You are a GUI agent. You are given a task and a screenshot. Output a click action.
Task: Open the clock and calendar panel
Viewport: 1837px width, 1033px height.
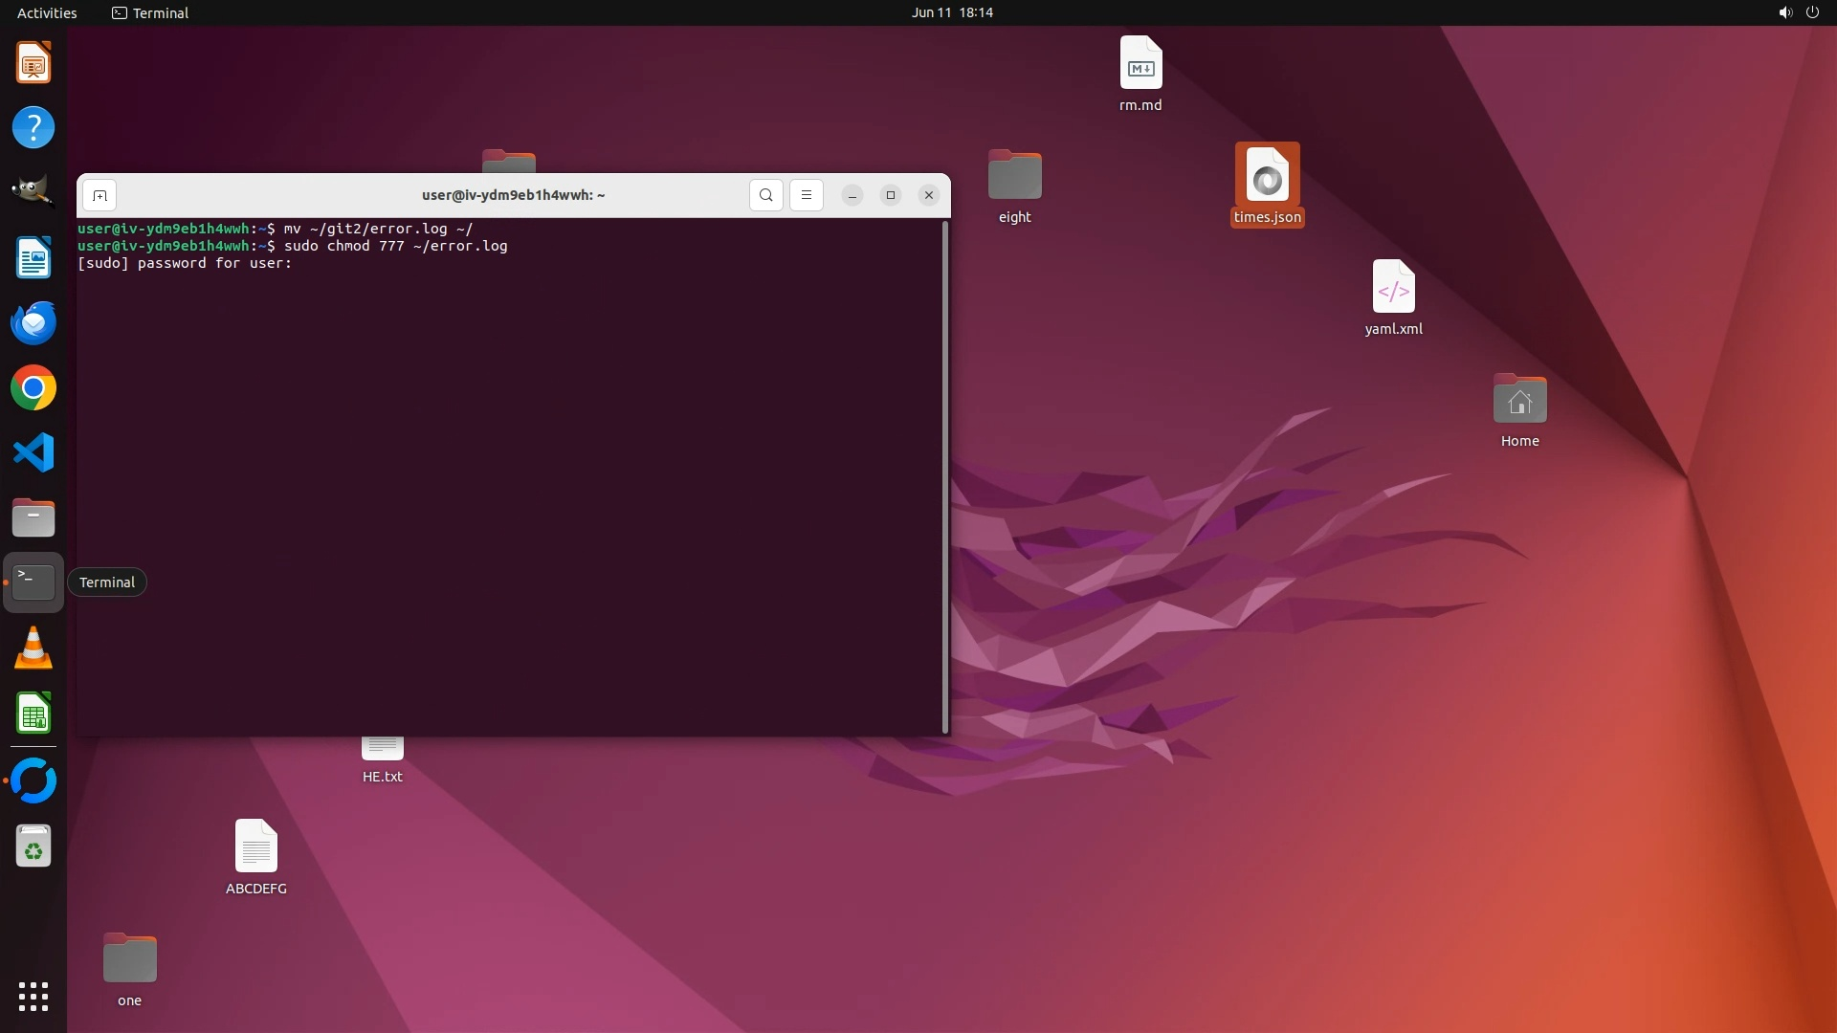[x=951, y=12]
